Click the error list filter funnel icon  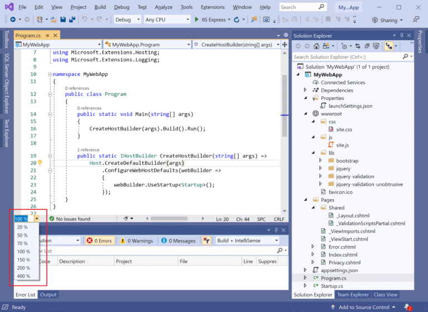(206, 241)
